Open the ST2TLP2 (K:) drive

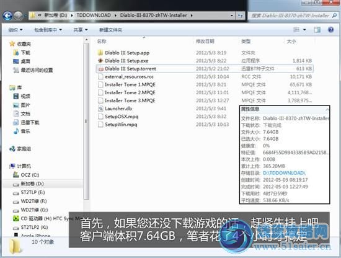34,228
